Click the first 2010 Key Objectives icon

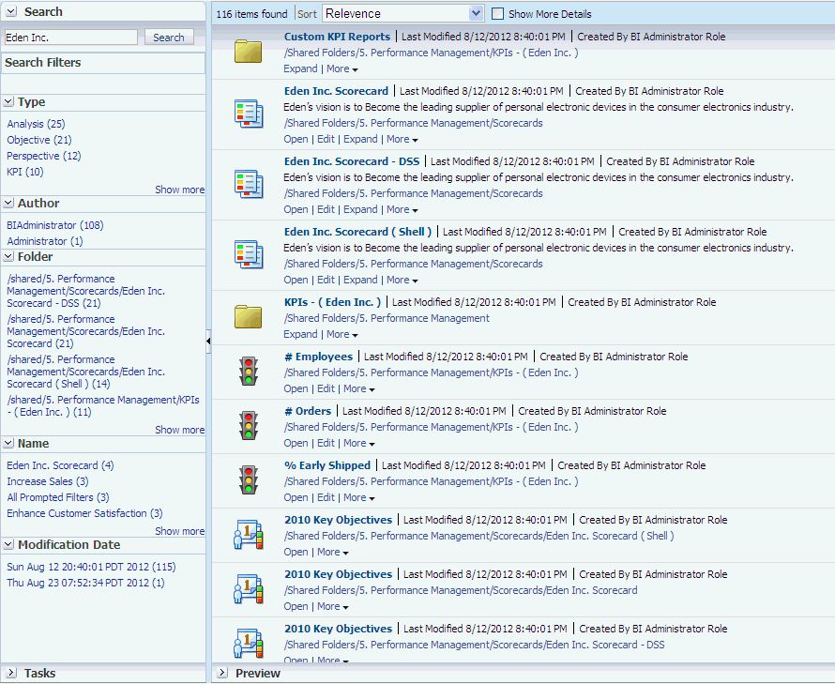pos(248,535)
